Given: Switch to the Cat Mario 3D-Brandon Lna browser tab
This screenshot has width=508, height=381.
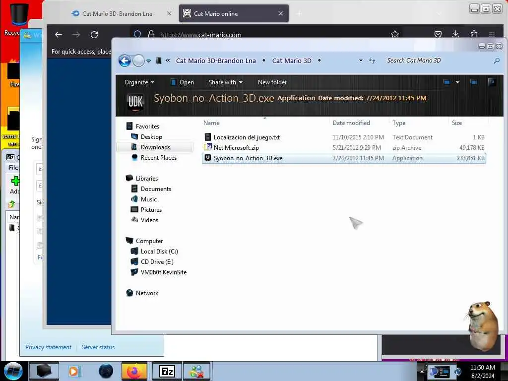Looking at the screenshot, I should pos(117,13).
